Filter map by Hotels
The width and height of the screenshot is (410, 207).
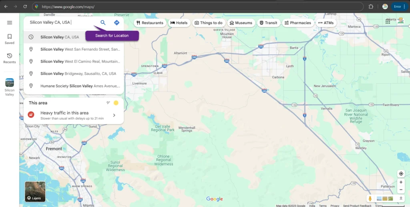point(179,23)
